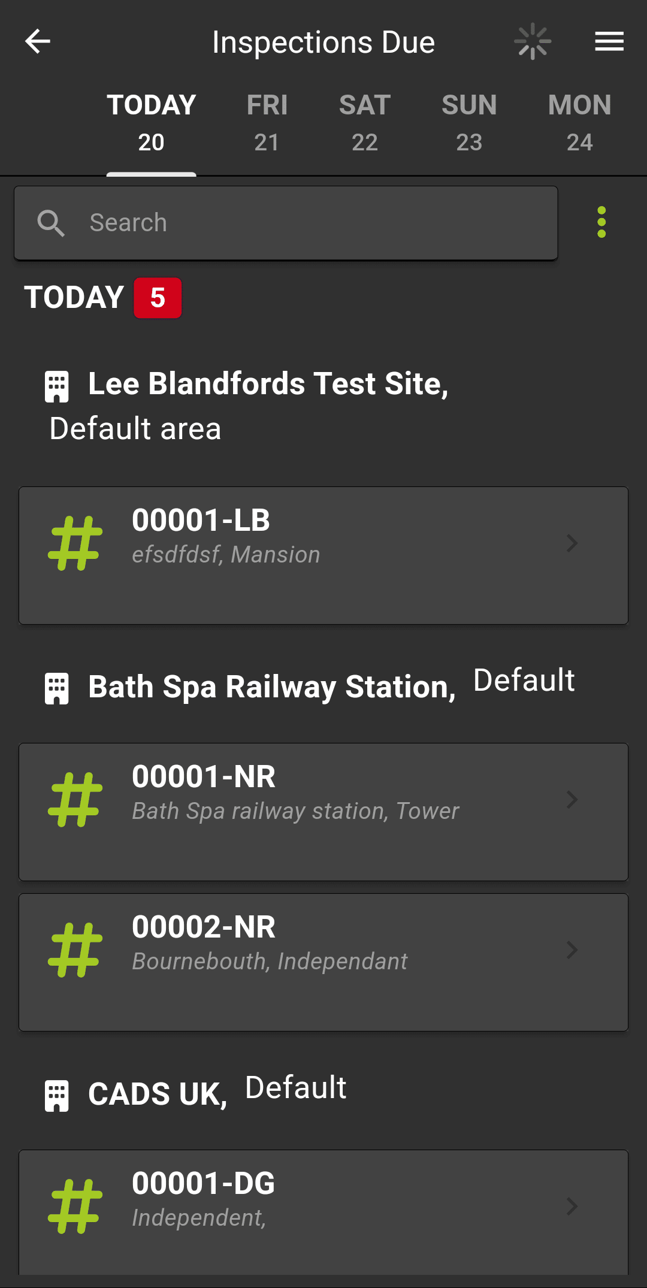The image size is (647, 1288).
Task: Open the MON 24 tab
Action: [x=579, y=123]
